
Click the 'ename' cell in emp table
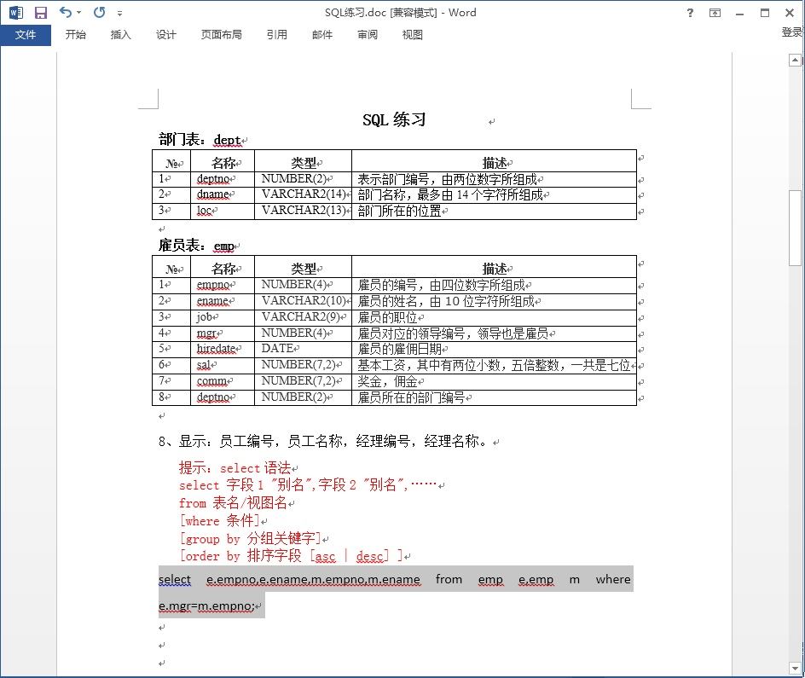coord(223,301)
